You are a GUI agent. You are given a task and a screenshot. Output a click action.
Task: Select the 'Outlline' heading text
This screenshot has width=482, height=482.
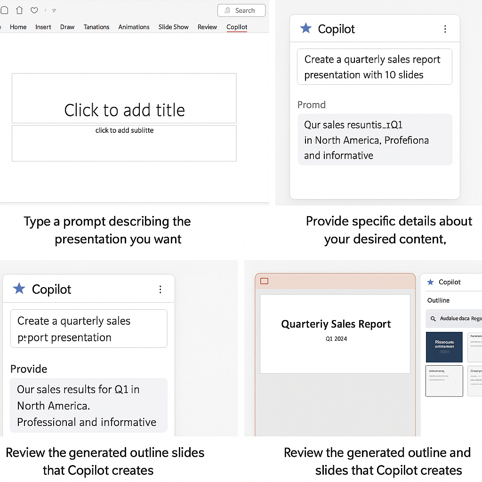pos(438,300)
